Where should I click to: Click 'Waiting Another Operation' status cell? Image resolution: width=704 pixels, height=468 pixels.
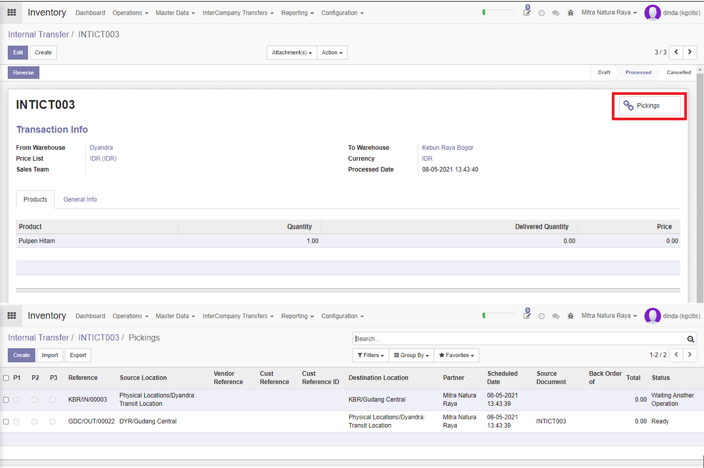pos(673,399)
